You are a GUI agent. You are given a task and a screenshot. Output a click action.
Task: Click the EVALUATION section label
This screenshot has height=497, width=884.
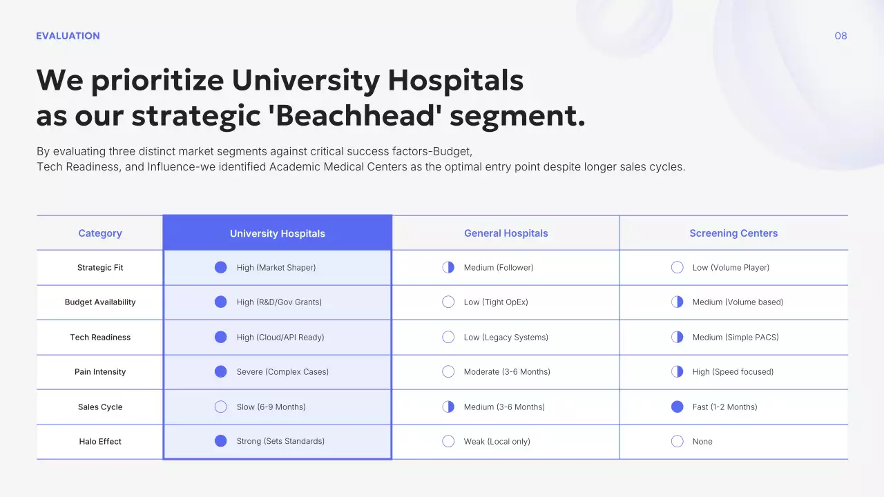68,36
